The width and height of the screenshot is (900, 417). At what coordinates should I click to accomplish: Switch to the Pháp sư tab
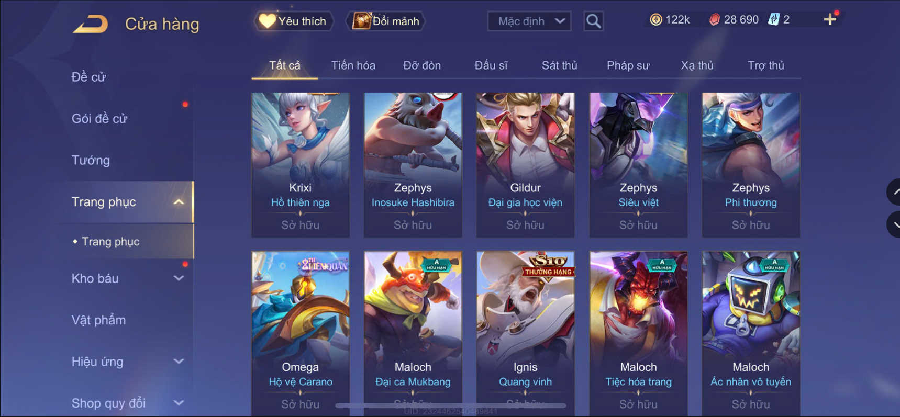point(628,65)
